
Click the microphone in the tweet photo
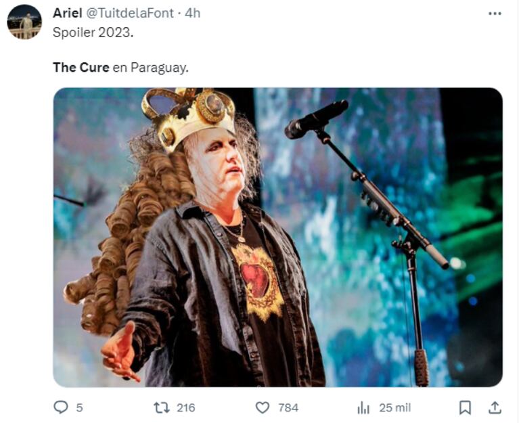click(316, 120)
